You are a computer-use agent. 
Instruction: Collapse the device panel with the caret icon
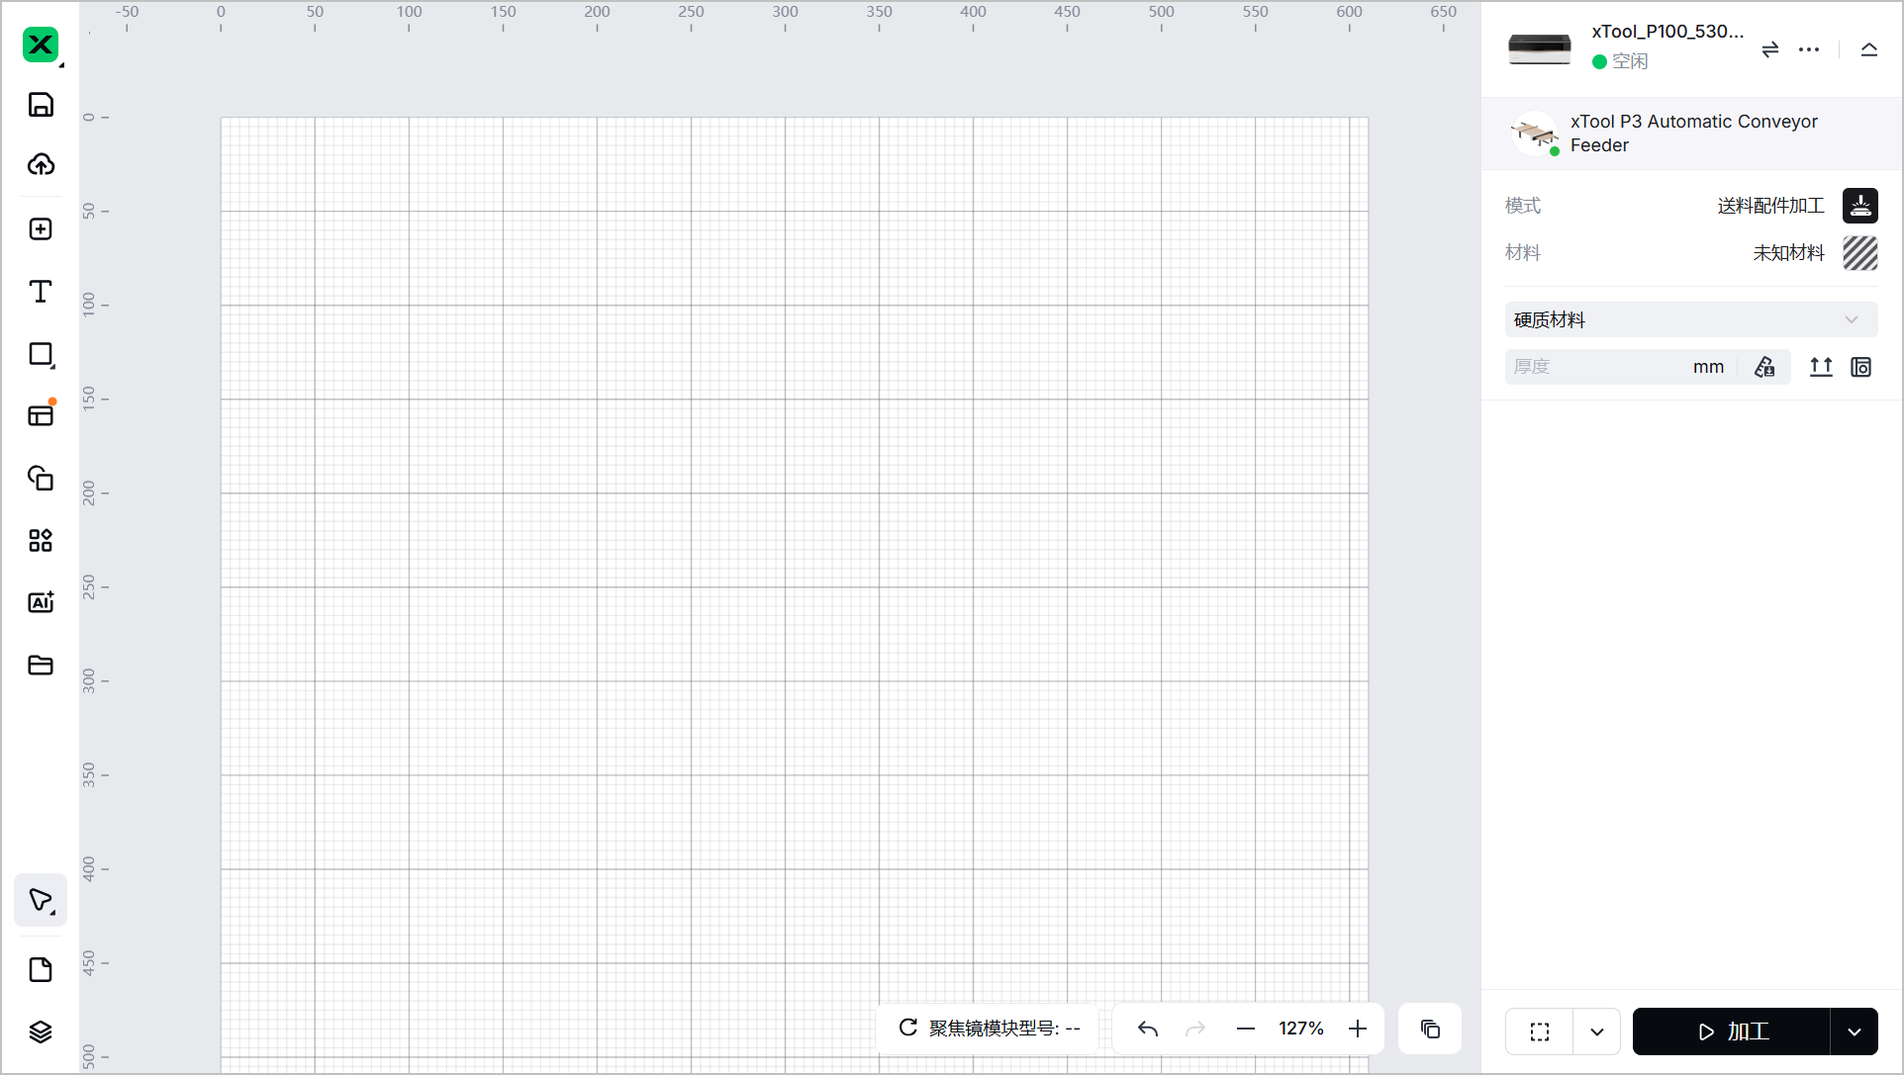coord(1868,49)
